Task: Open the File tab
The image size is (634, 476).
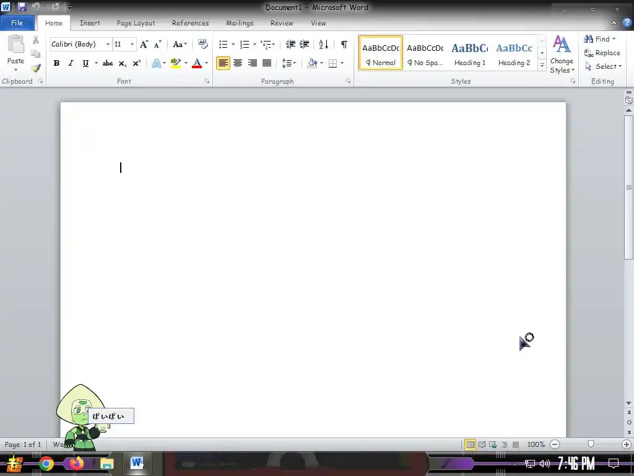Action: (x=17, y=23)
